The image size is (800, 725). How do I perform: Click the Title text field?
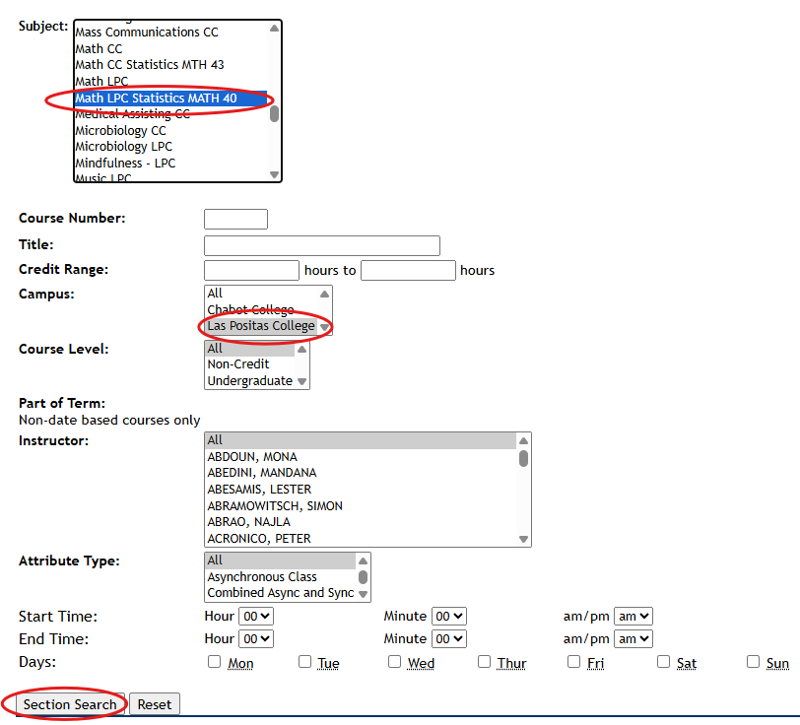click(x=321, y=245)
